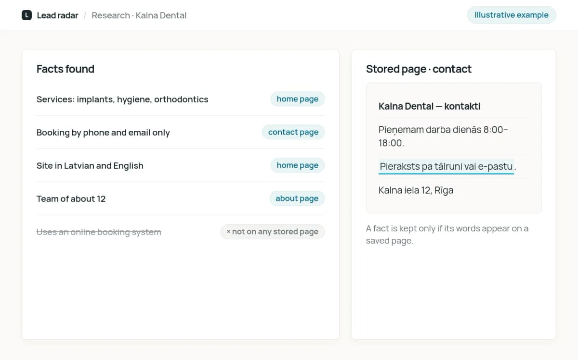
Task: Select the struck-through online booking system fact
Action: click(x=99, y=232)
